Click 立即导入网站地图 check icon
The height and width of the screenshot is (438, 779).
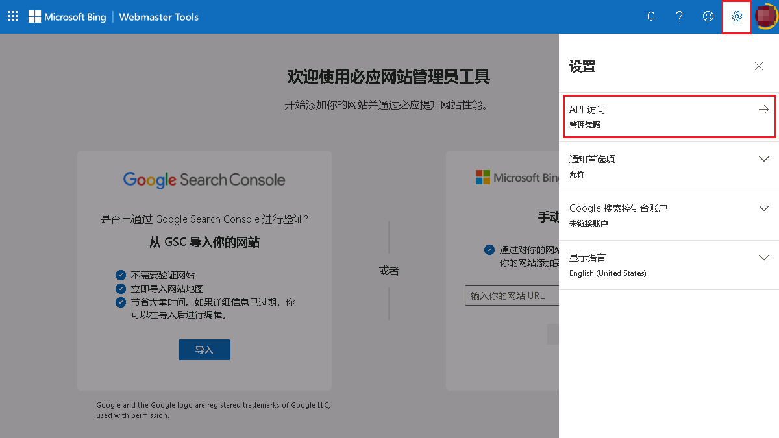pos(120,289)
